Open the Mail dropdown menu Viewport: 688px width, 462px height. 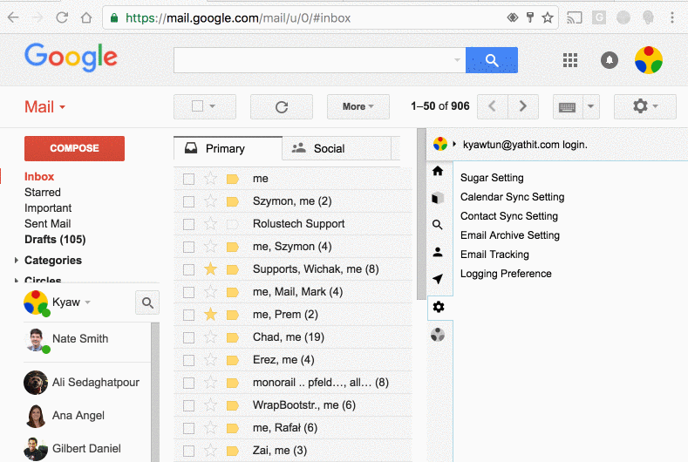[44, 106]
